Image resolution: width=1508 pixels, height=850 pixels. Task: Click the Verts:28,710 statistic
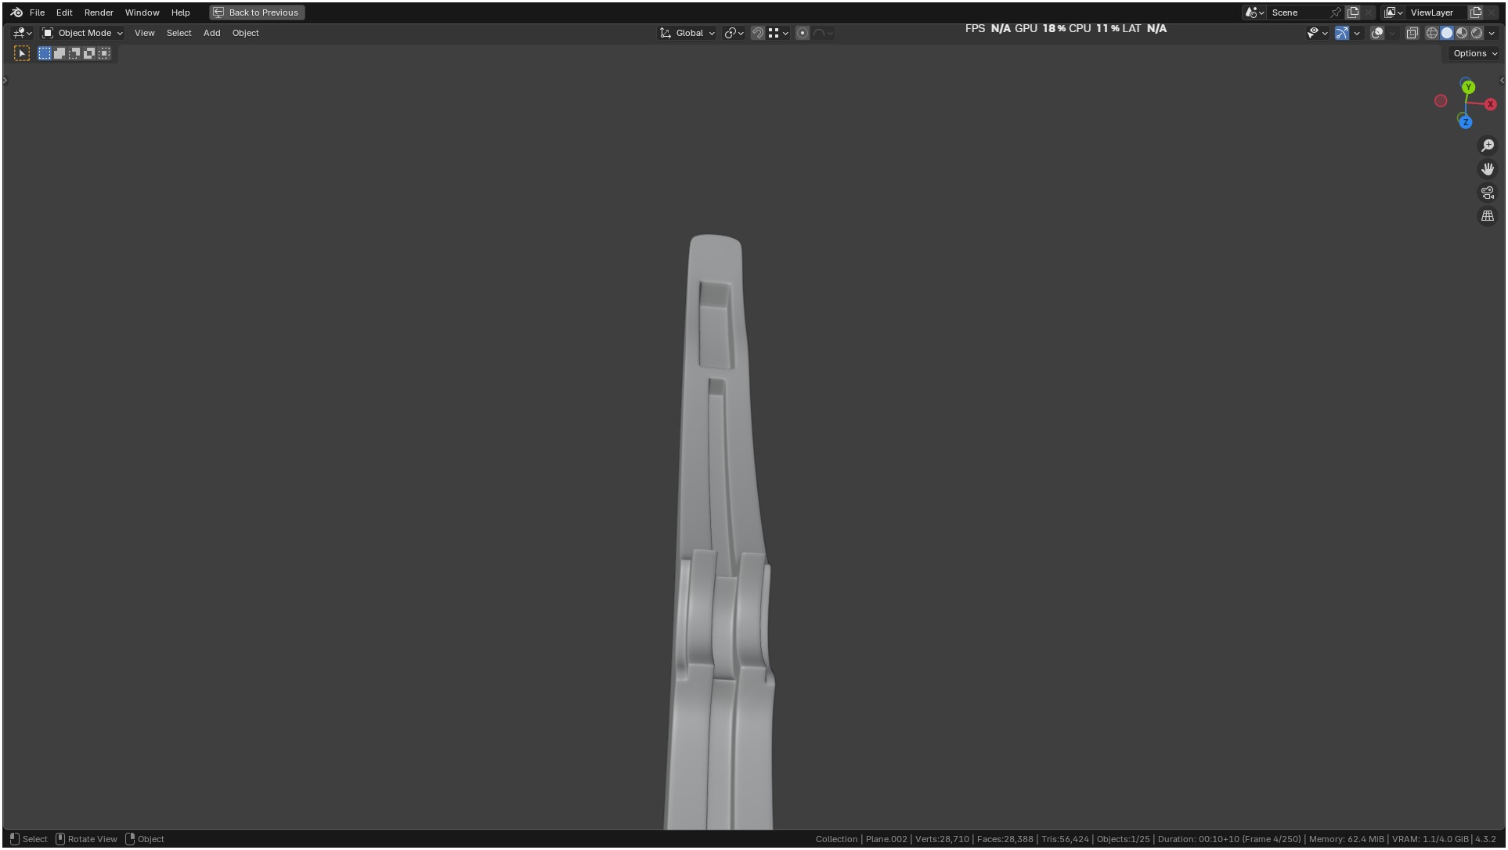click(x=942, y=839)
